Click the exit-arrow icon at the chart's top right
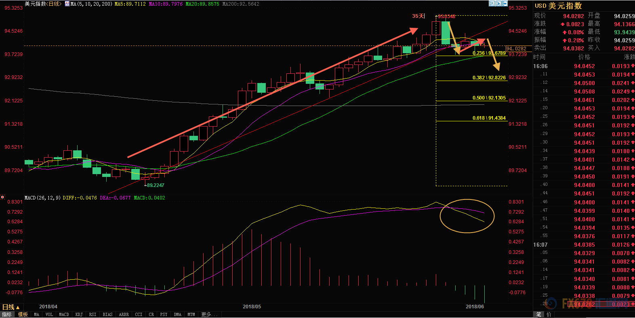Screen dimensions: 635x318 pyautogui.click(x=504, y=3)
